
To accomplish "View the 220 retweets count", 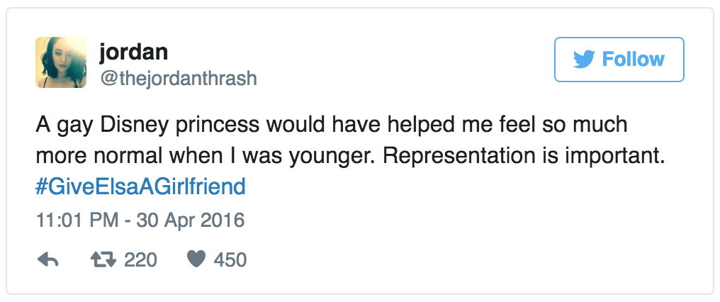I will [x=140, y=260].
